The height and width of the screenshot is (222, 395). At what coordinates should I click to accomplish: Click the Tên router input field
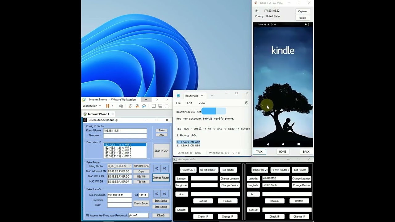(x=125, y=136)
